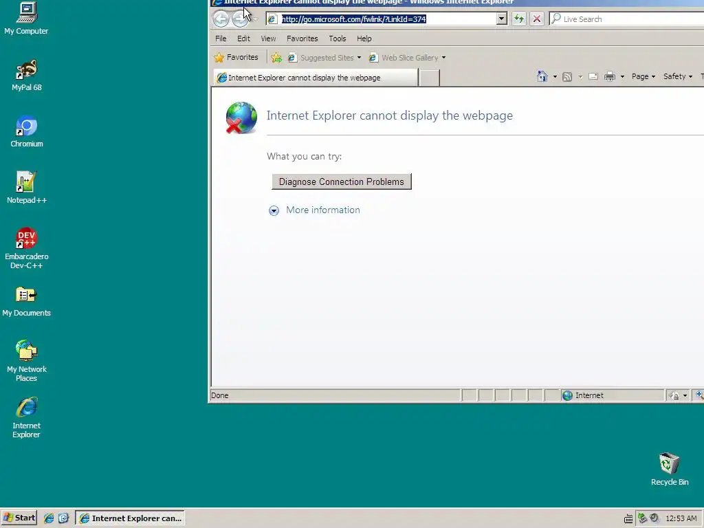The image size is (704, 528).
Task: Open the View menu
Action: [x=268, y=38]
